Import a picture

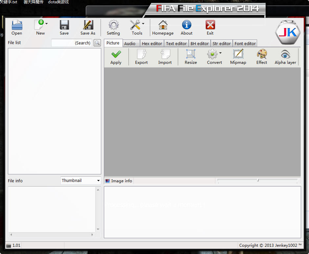coord(165,57)
